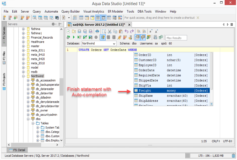
Task: Open the Query Builder menu
Action: click(x=70, y=11)
